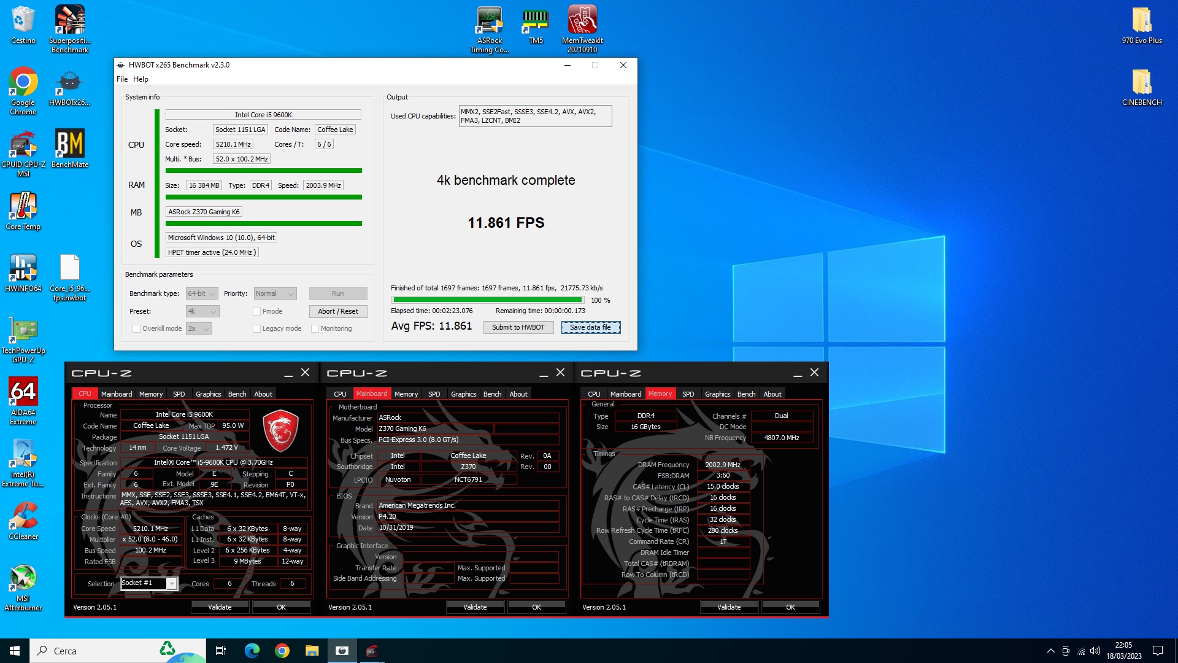Click the MSI dragon logo in CPU-Z

pyautogui.click(x=280, y=430)
